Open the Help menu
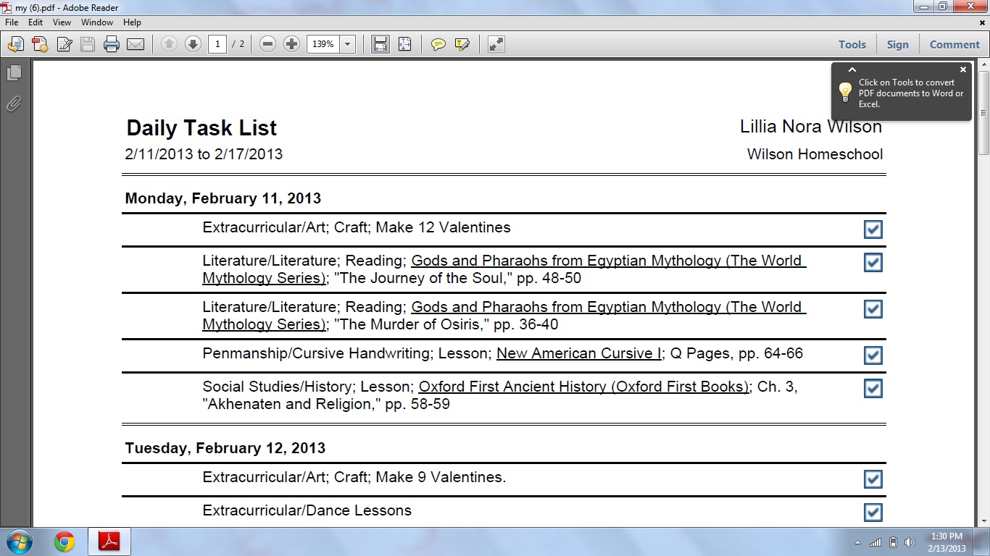The image size is (990, 556). click(x=132, y=22)
